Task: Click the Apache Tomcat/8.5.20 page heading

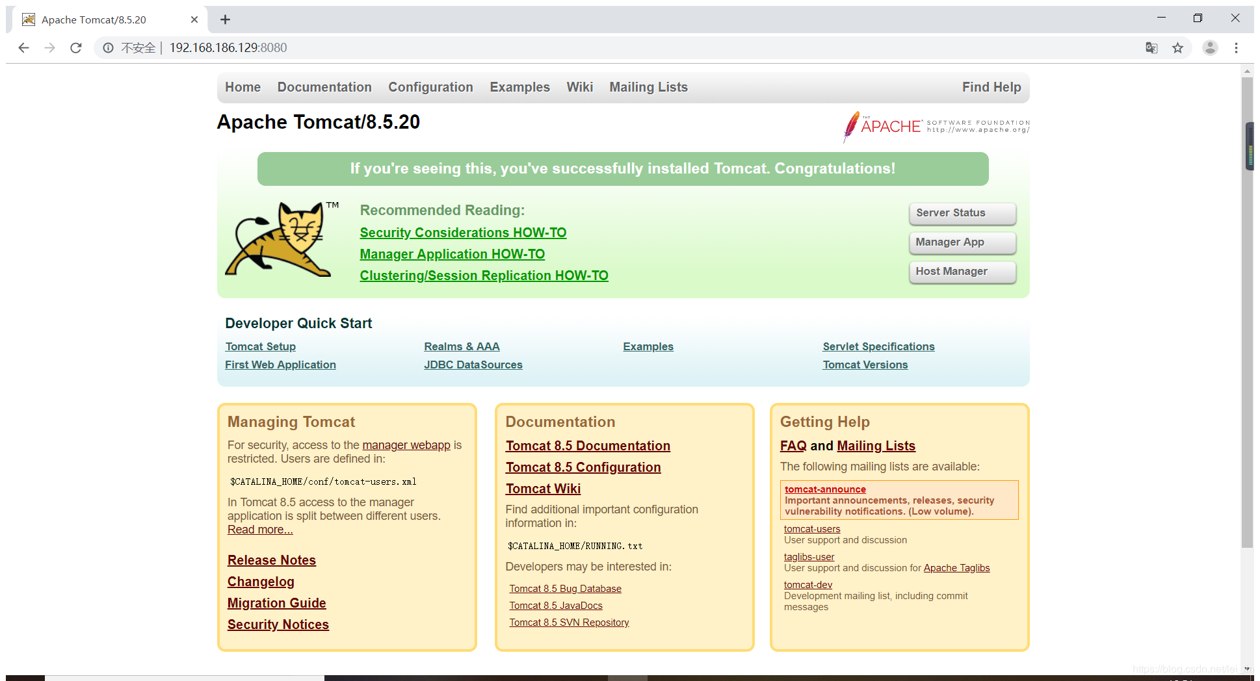Action: coord(319,122)
